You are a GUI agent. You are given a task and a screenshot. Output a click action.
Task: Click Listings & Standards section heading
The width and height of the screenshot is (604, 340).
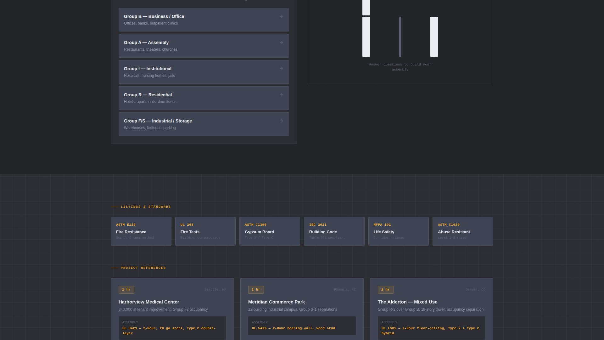146,207
